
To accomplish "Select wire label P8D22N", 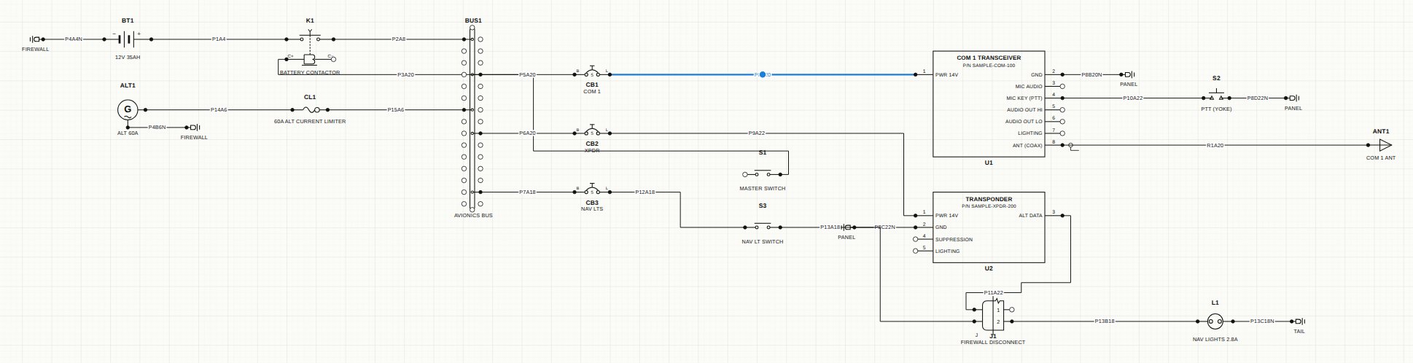I will click(1257, 98).
